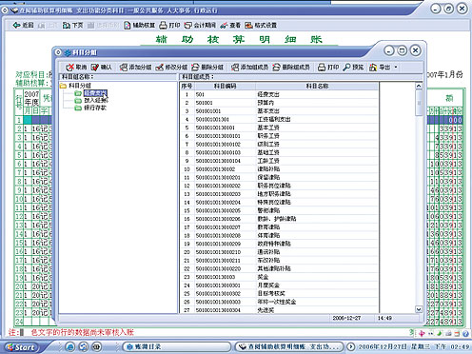Select the 职务工资 row
Viewport: 472px width, 354px height.
[279, 136]
